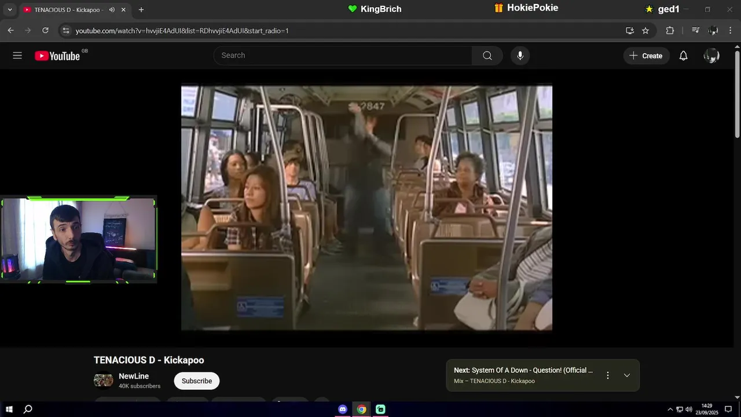This screenshot has height=417, width=741.
Task: Open Chrome extensions puzzle icon
Action: point(670,31)
